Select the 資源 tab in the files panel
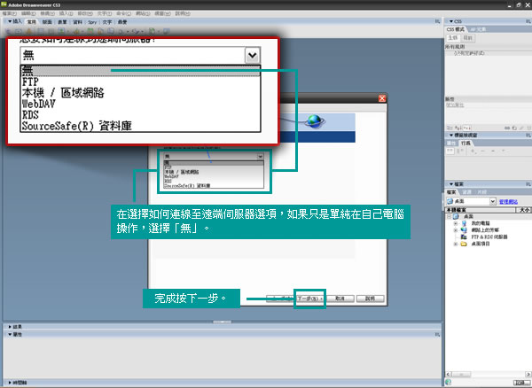 (x=467, y=192)
